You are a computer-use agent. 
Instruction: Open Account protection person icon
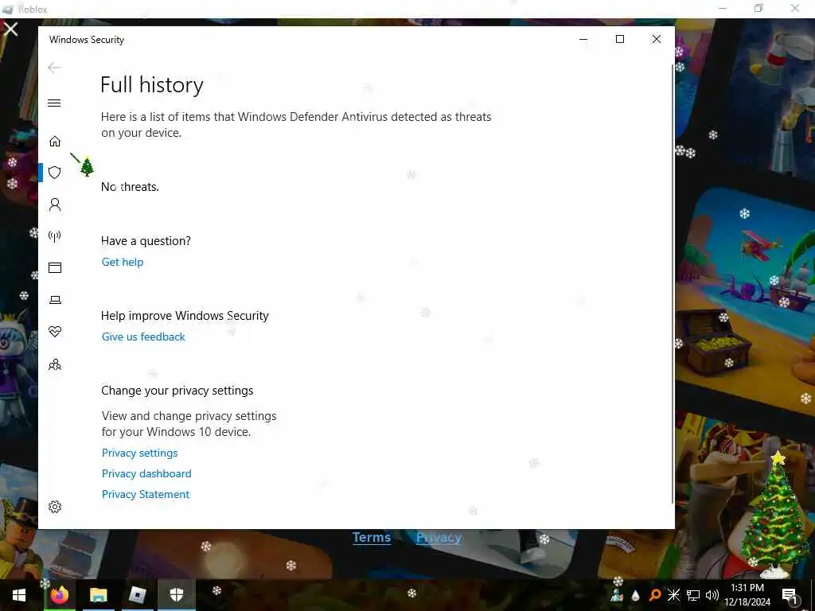pos(55,204)
